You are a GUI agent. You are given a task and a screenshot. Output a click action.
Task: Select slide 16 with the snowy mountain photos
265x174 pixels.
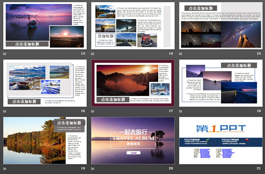[45, 83]
